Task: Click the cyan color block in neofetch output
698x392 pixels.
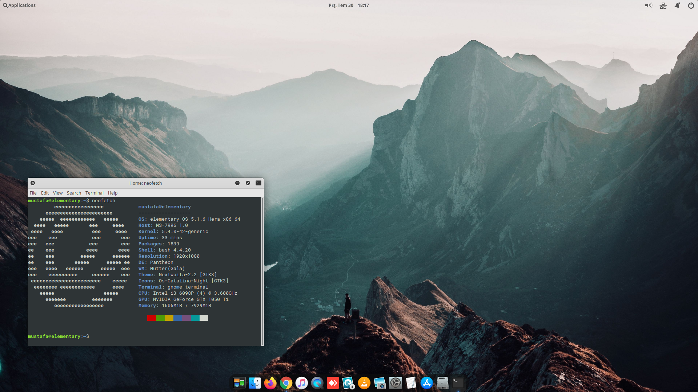Action: point(195,318)
